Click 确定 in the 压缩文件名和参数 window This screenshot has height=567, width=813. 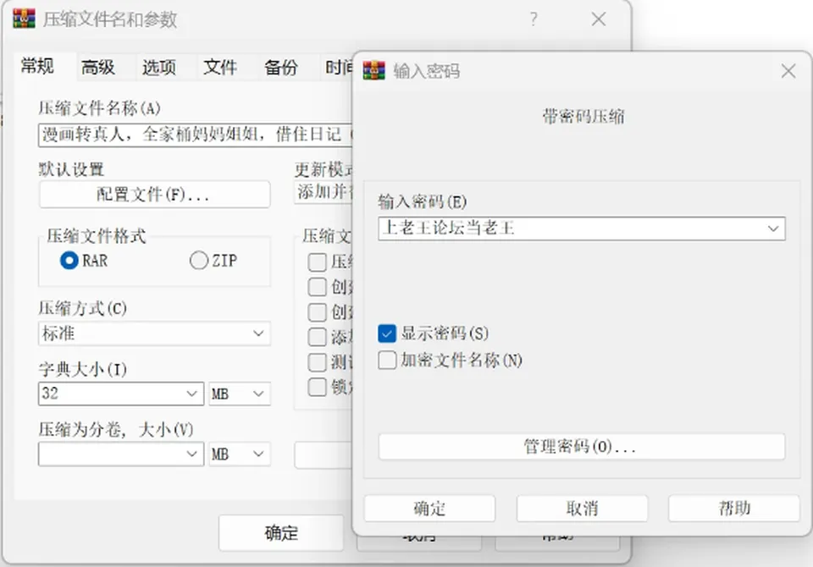click(281, 532)
